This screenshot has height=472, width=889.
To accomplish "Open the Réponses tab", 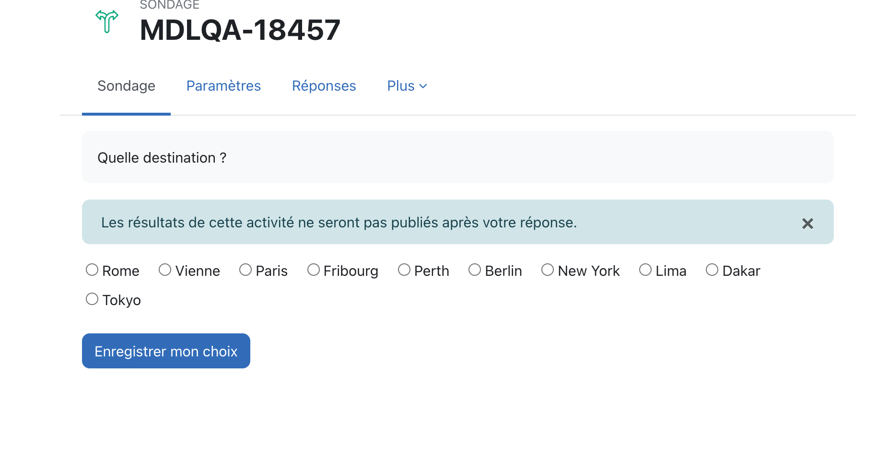I will point(324,86).
